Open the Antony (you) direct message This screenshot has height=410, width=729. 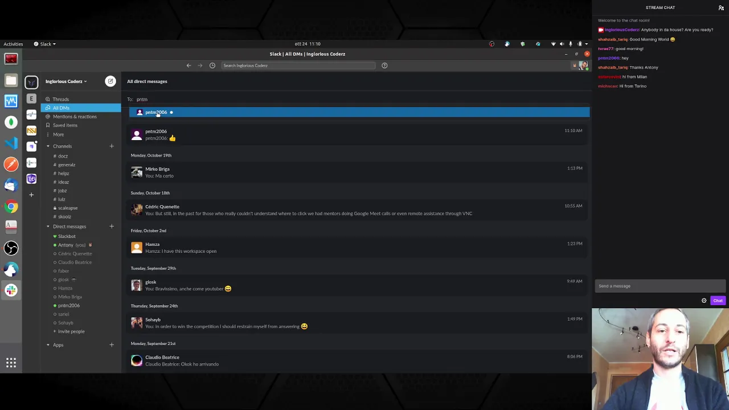point(72,245)
